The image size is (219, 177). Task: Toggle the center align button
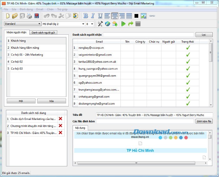115,16
